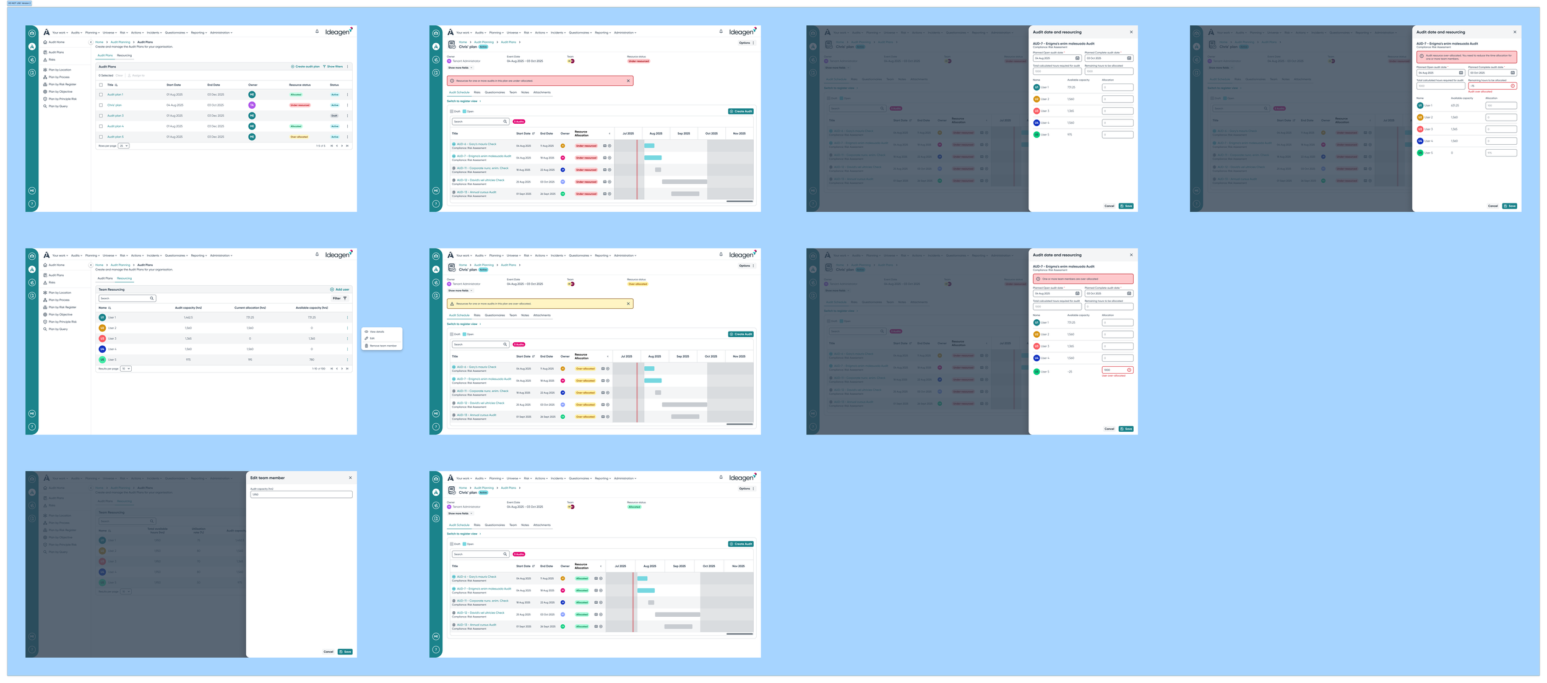Click the ME owner avatar on Audit plan 4 row

252,126
